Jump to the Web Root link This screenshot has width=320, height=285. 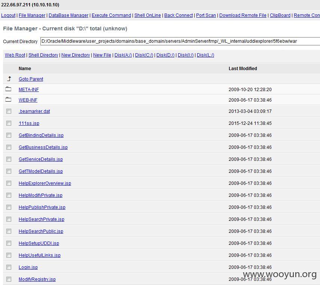tap(15, 55)
